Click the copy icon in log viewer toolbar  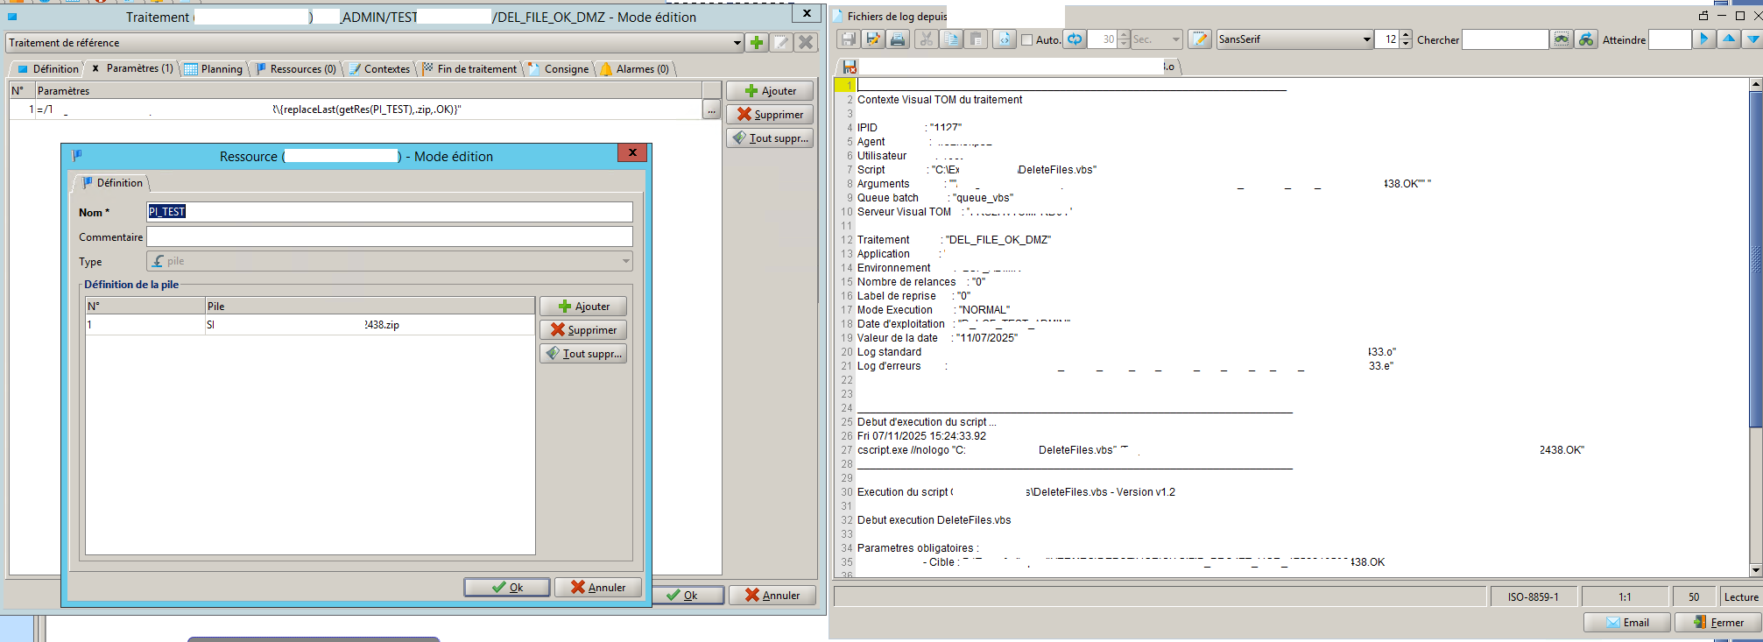click(951, 39)
